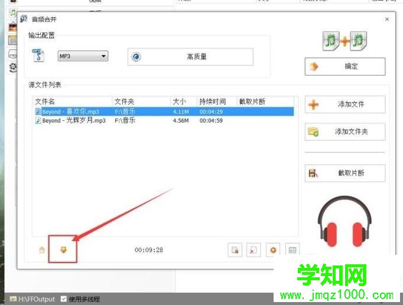Open H:\FFOutput output folder in status bar
Image resolution: width=403 pixels, height=305 pixels.
click(32, 299)
